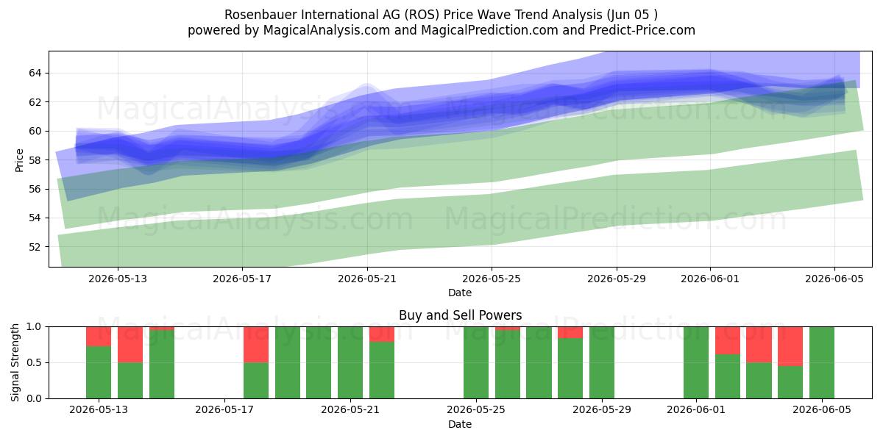Click the 2026-05-25 date tick under the price chart
The height and width of the screenshot is (441, 883).
(492, 279)
